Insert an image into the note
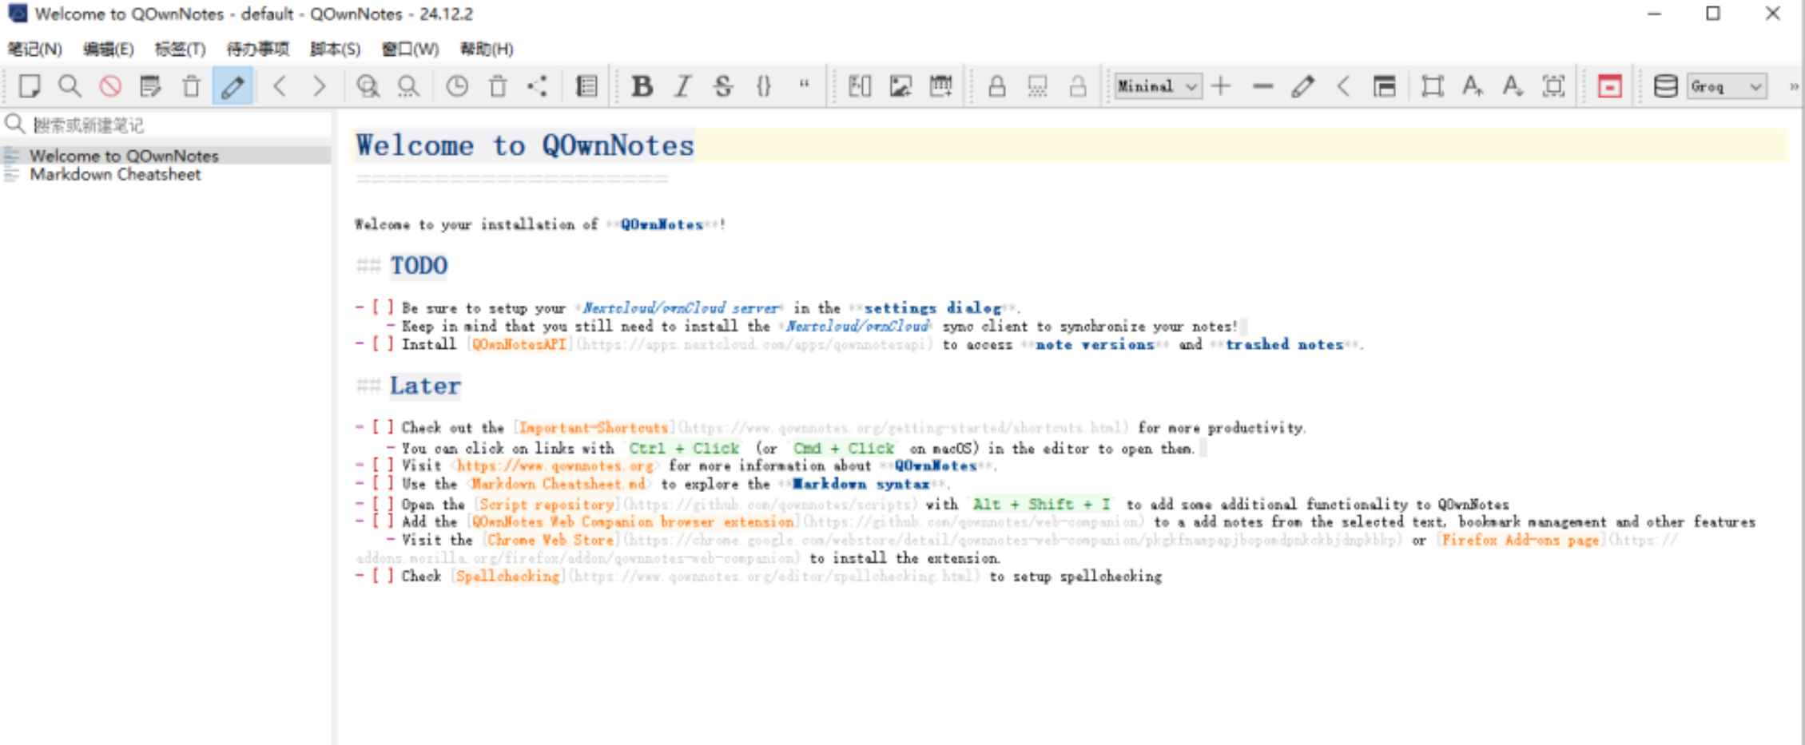 pos(901,88)
